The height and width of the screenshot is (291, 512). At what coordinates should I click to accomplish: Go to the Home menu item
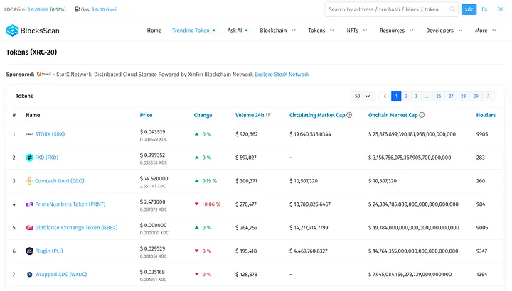click(x=154, y=31)
